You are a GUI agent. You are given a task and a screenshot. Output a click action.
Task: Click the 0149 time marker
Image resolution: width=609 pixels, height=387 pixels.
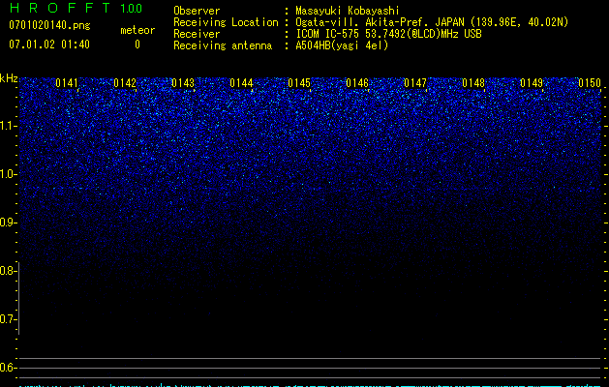tap(532, 83)
